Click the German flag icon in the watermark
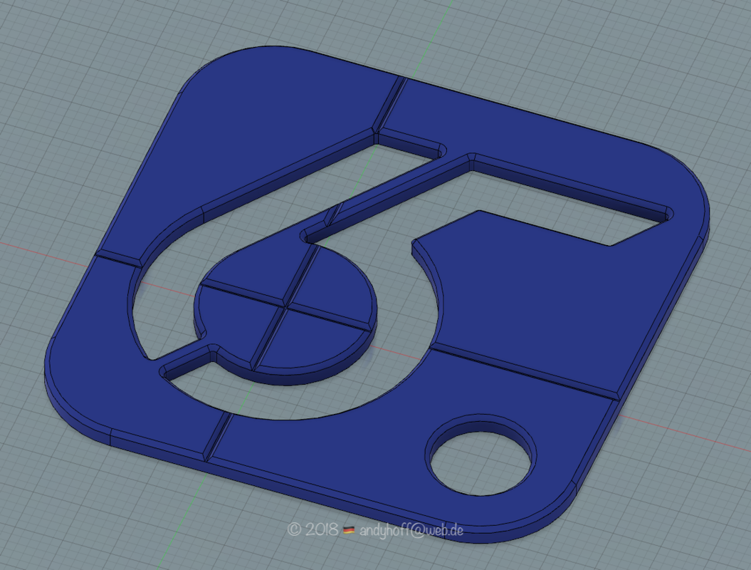 click(349, 529)
